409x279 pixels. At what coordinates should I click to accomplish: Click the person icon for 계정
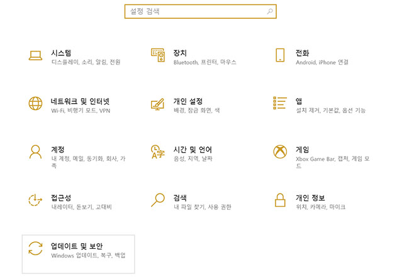(x=35, y=152)
